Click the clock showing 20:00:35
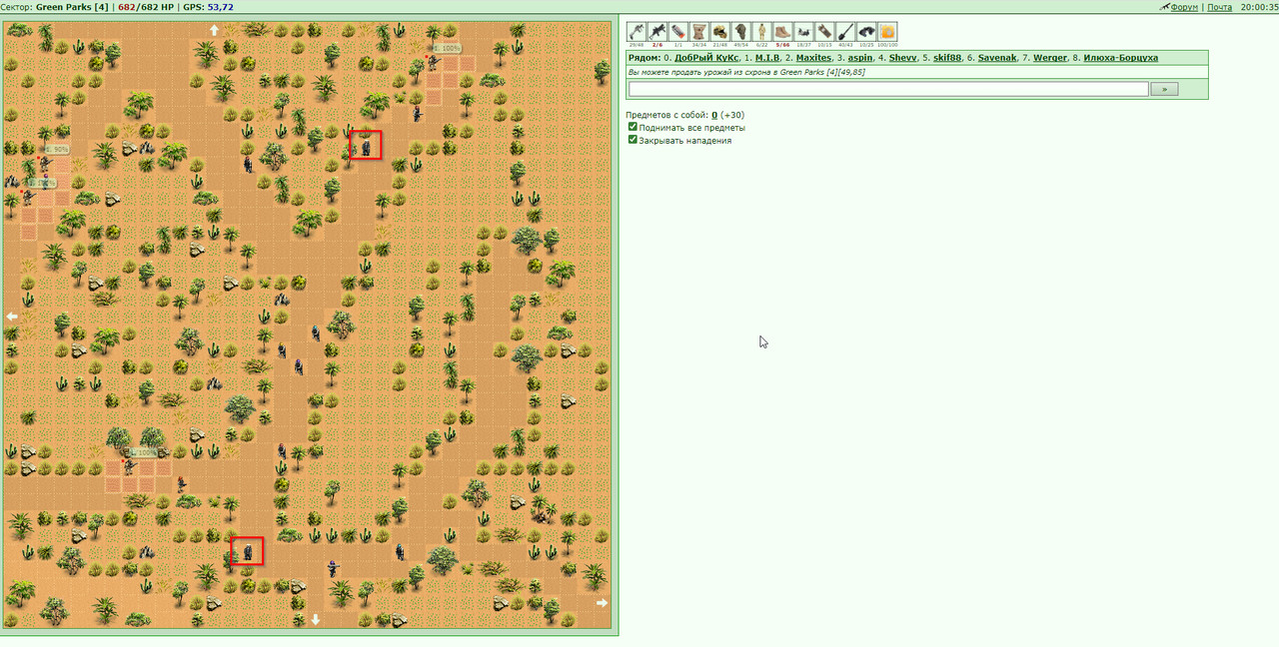1279x647 pixels. click(x=1258, y=7)
